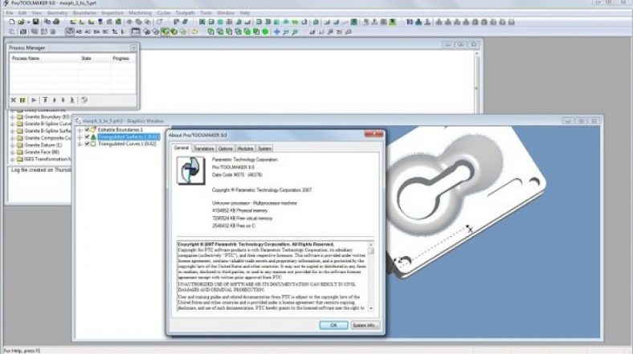This screenshot has width=633, height=354.
Task: Switch to the Modules tab
Action: pos(245,149)
